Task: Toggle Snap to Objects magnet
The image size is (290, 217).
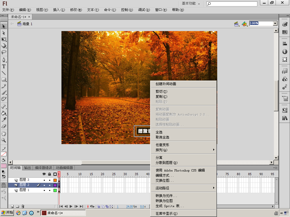Action: coord(4,185)
